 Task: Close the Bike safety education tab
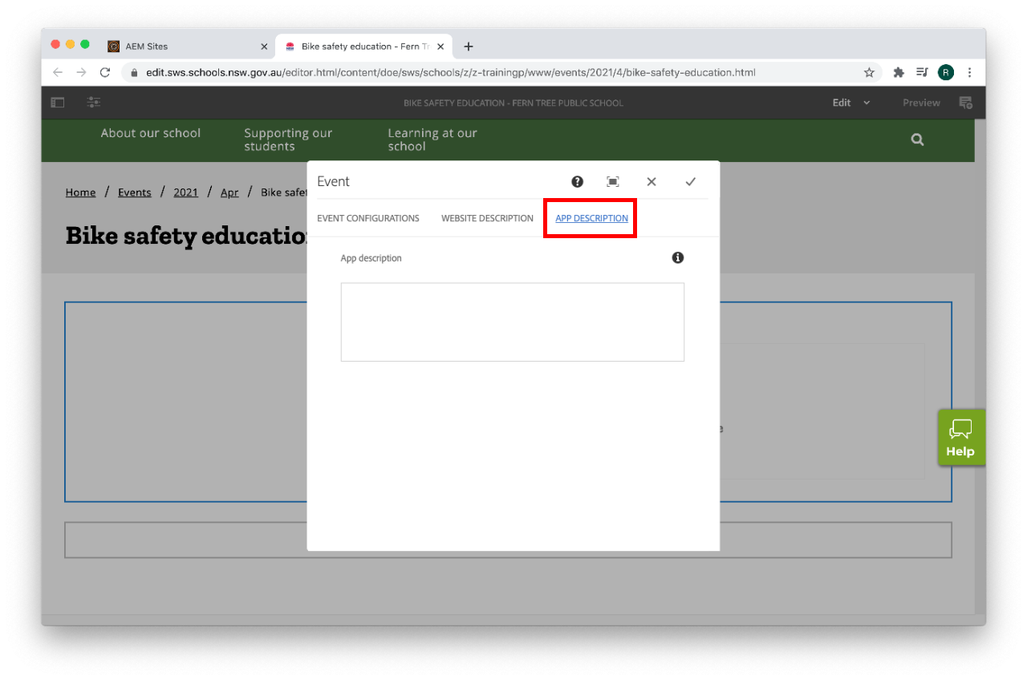(440, 47)
